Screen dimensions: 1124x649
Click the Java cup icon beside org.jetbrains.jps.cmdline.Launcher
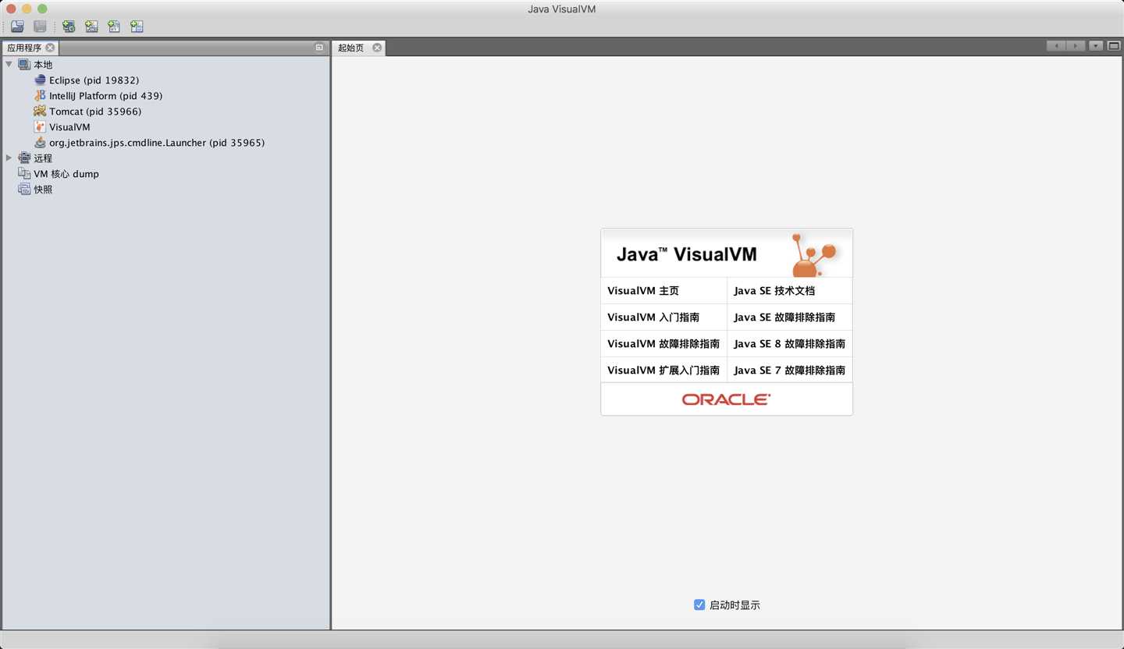pos(40,142)
